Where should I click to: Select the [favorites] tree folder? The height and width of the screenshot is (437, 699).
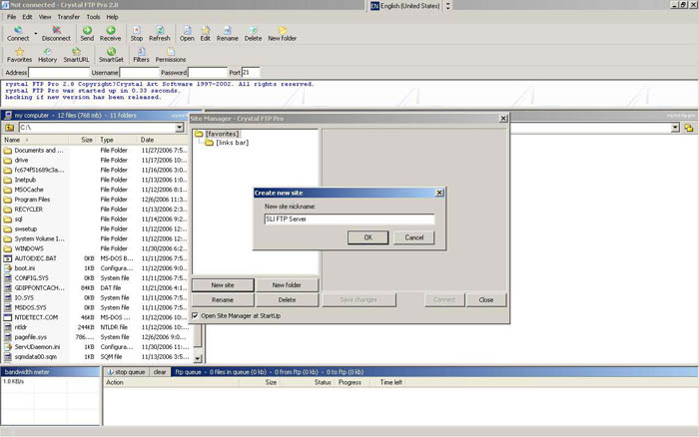point(217,134)
